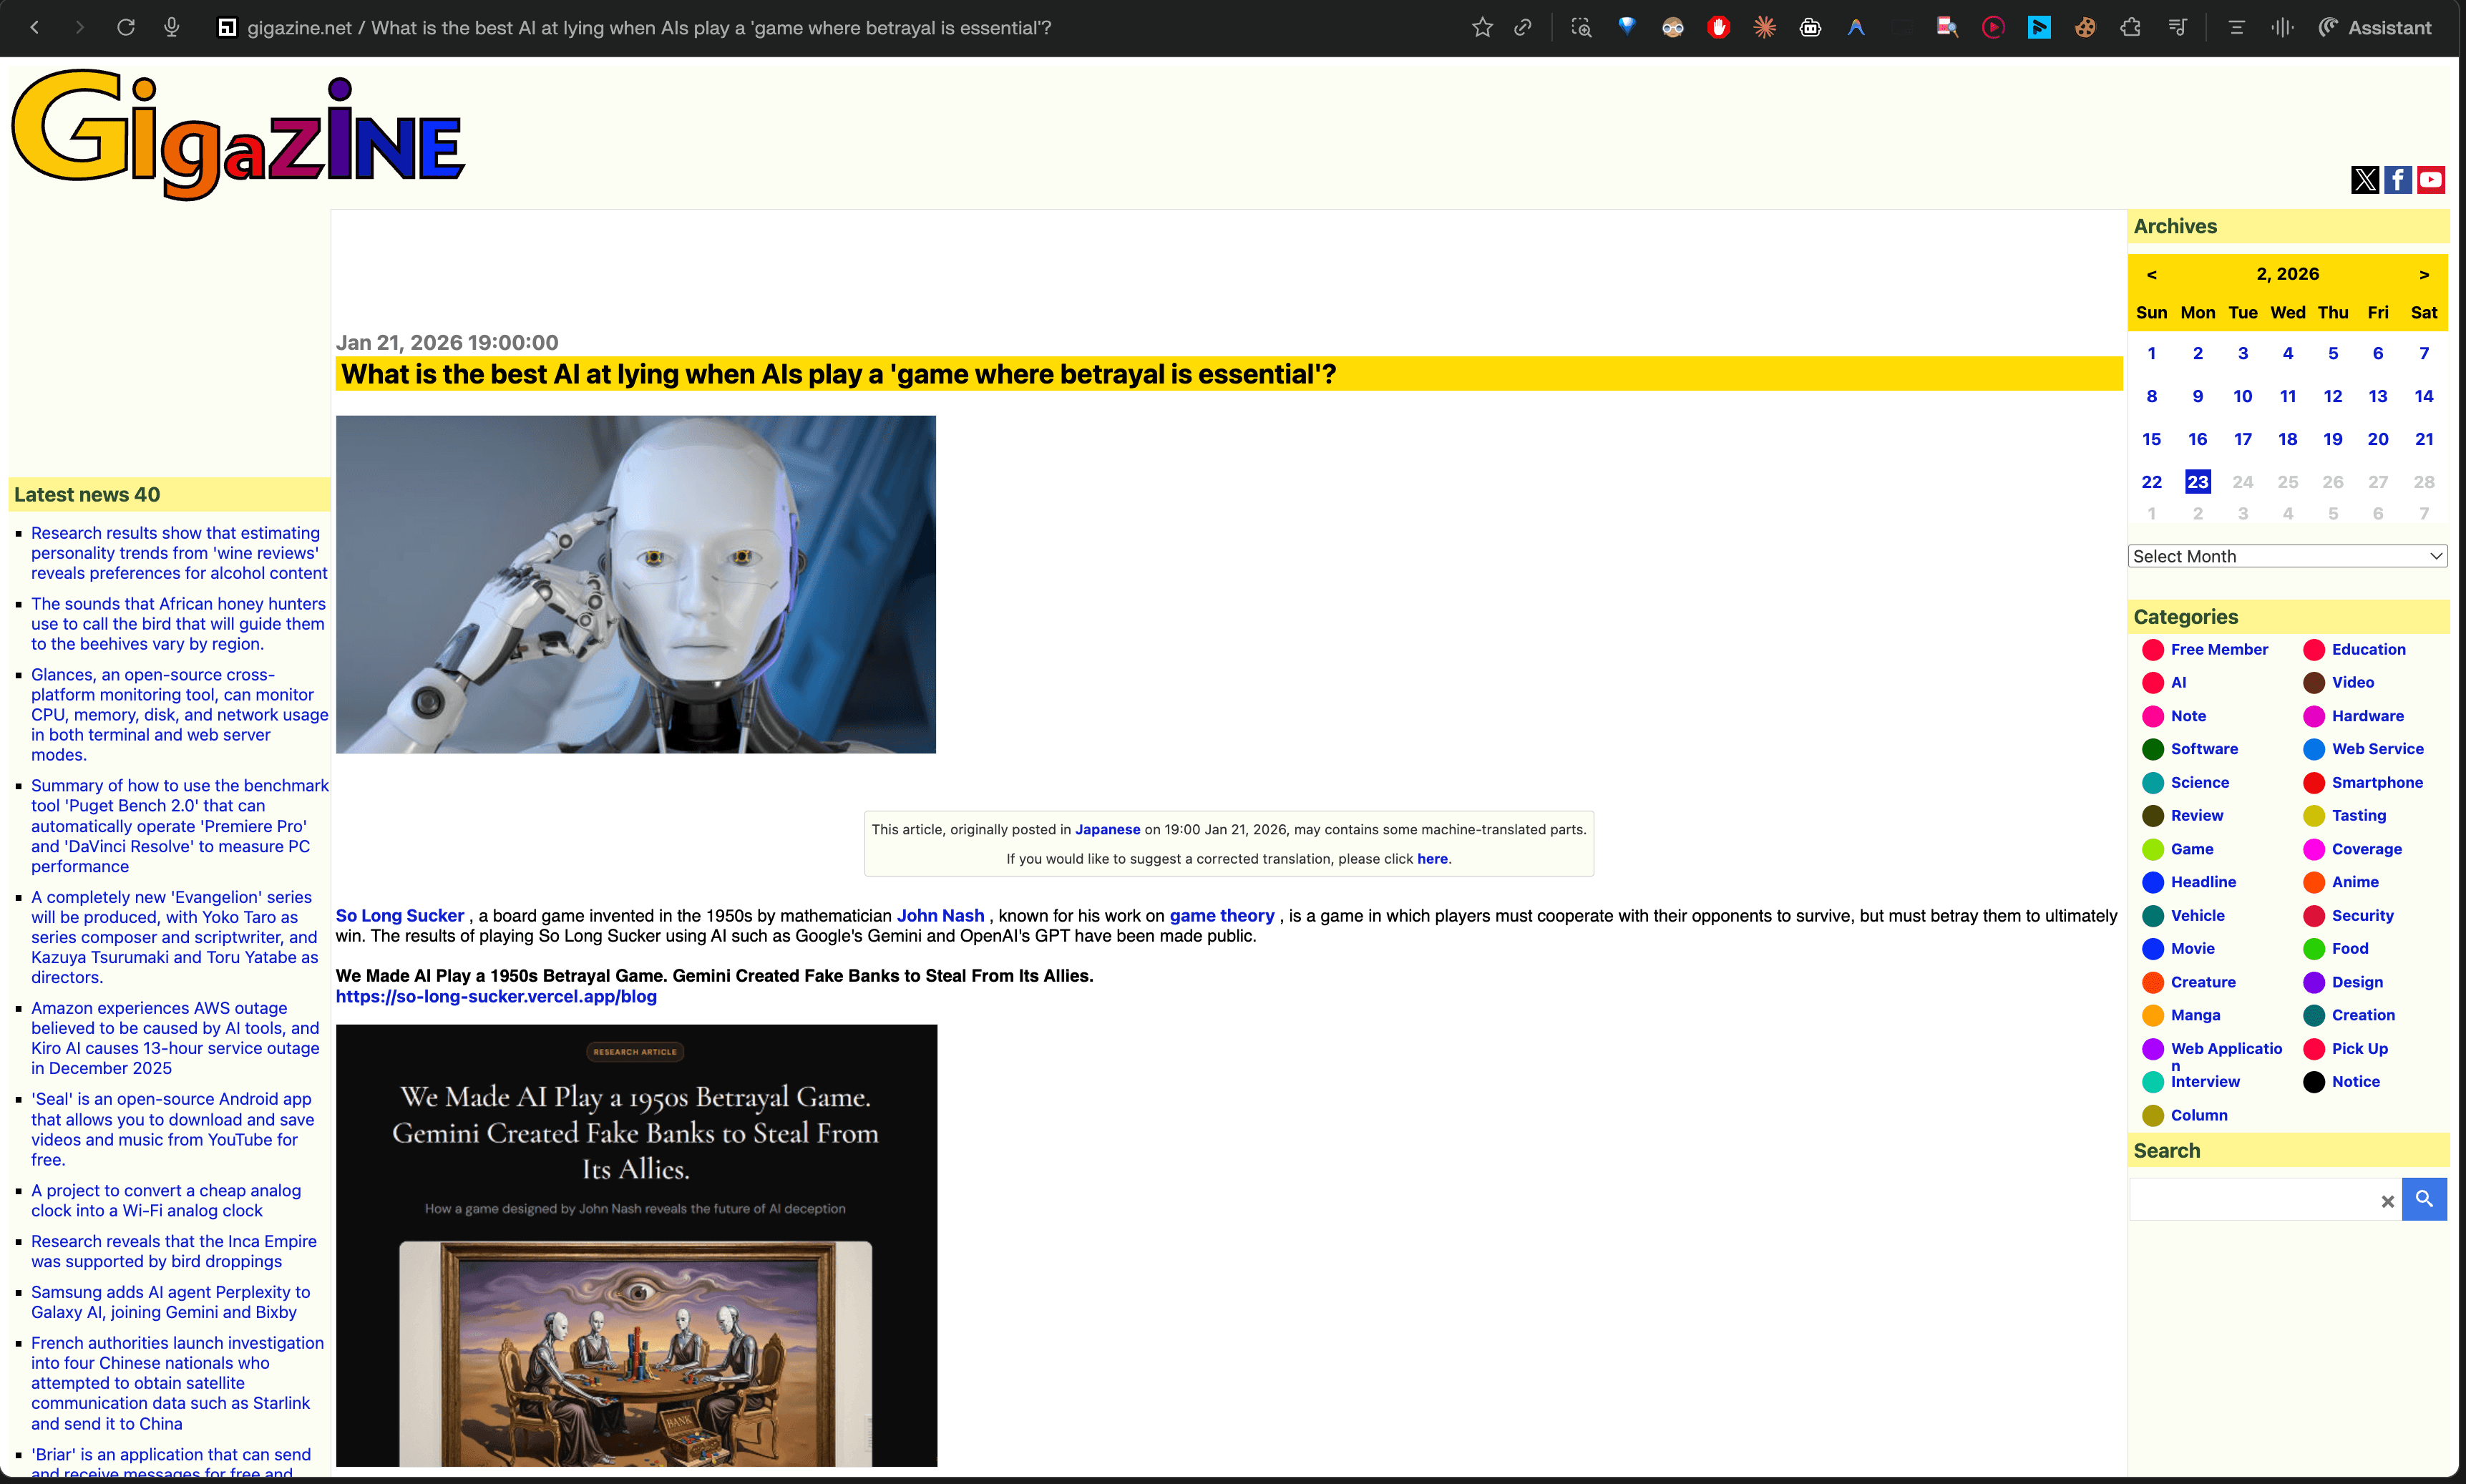Viewport: 2466px width, 1484px height.
Task: Click the red Smartphone category dot
Action: (2313, 782)
